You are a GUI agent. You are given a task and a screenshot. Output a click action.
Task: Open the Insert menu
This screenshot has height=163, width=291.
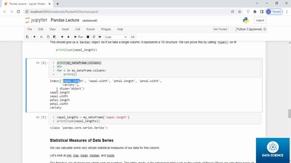tap(65, 29)
